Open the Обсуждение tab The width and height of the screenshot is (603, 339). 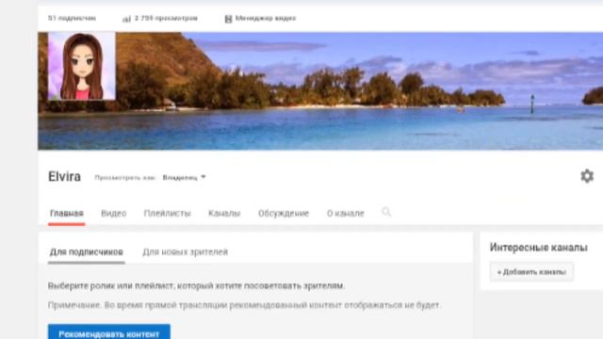pos(284,214)
